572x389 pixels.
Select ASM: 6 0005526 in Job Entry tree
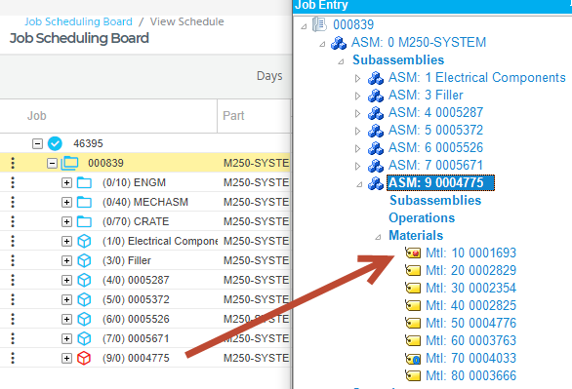pos(435,148)
